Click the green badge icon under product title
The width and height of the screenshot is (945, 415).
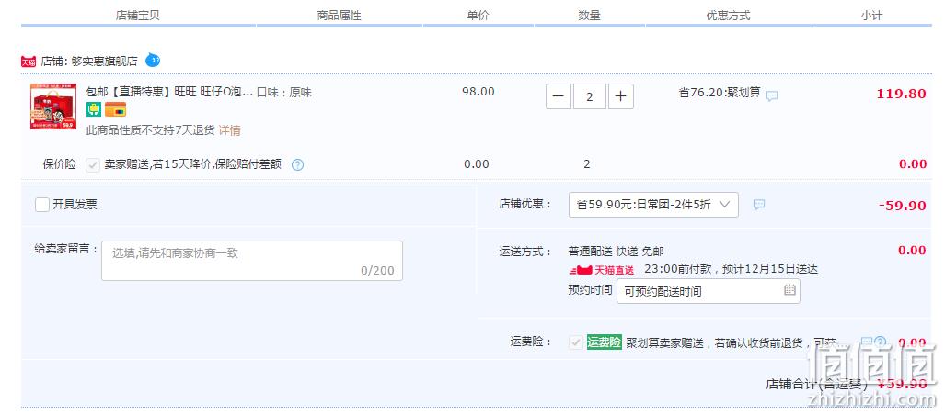click(94, 109)
